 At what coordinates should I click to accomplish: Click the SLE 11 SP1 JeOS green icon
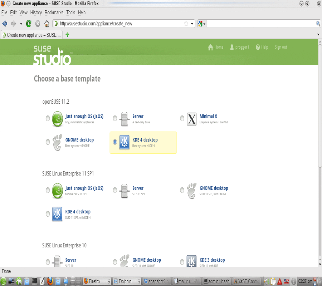click(58, 191)
